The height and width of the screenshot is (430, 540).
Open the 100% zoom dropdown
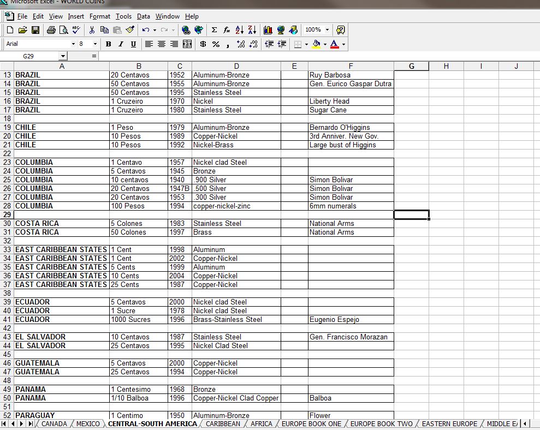[327, 30]
